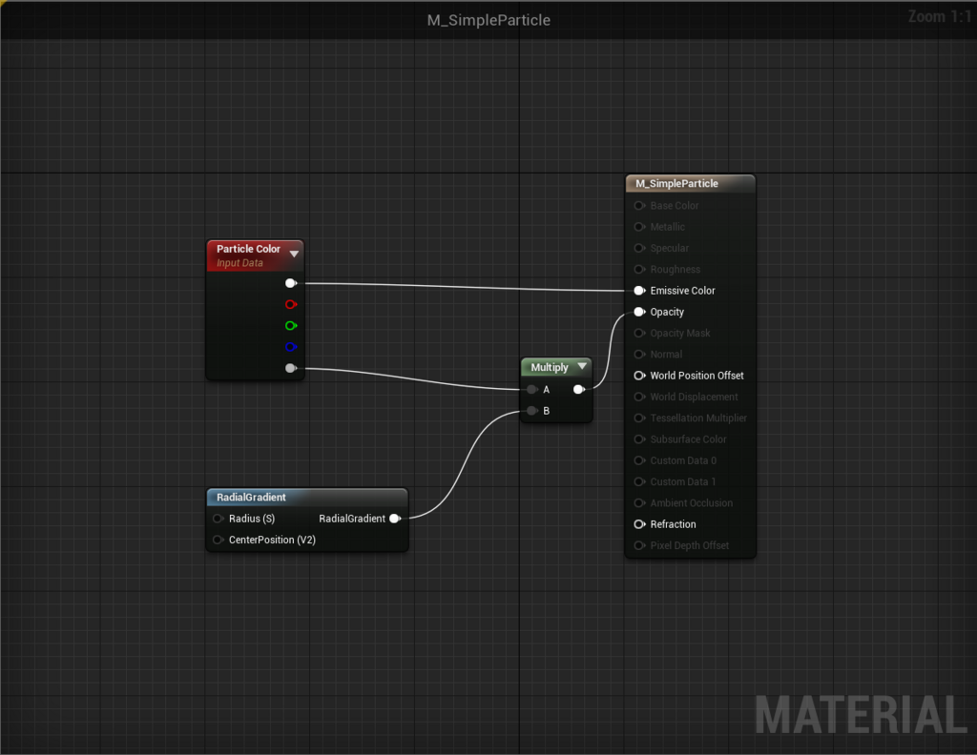This screenshot has height=755, width=977.
Task: Click the Custom Data 0 input pin
Action: tap(639, 460)
